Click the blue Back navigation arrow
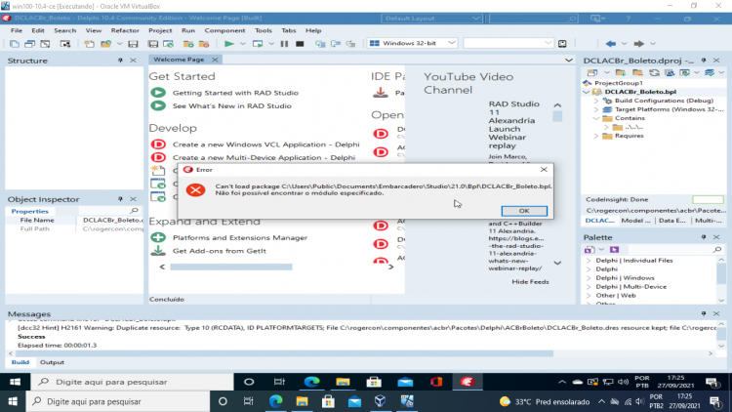 click(610, 43)
